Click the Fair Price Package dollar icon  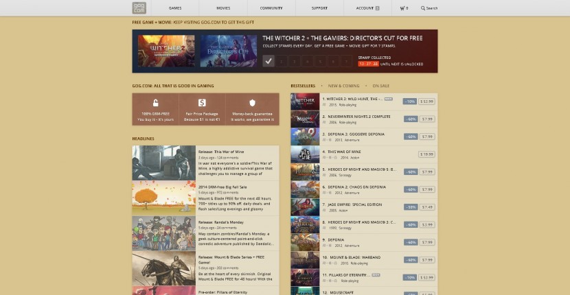(202, 103)
